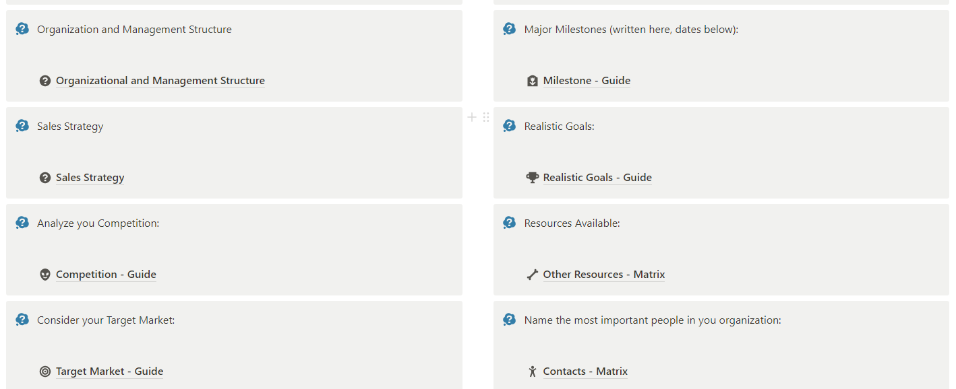Open the Realistic Goals - Guide page
The width and height of the screenshot is (956, 389).
pos(597,178)
